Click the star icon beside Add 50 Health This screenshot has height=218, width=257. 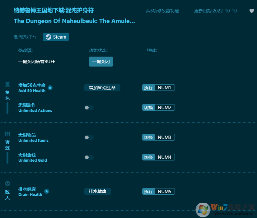tap(50, 88)
